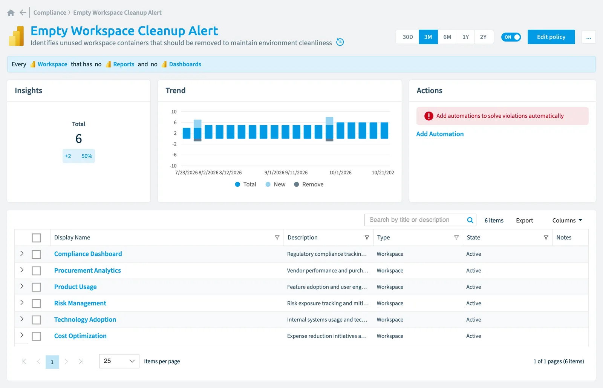603x388 pixels.
Task: Go to the home page icon
Action: (x=11, y=13)
